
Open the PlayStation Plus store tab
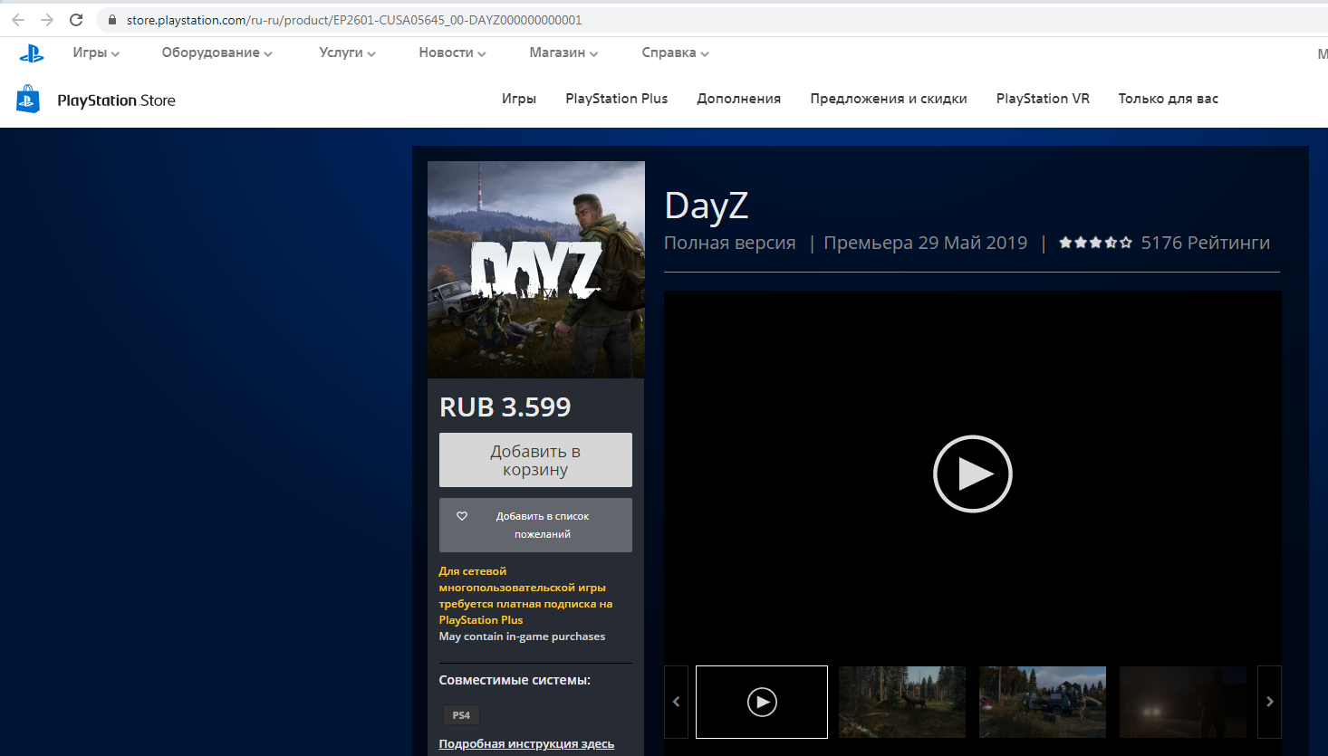click(616, 99)
